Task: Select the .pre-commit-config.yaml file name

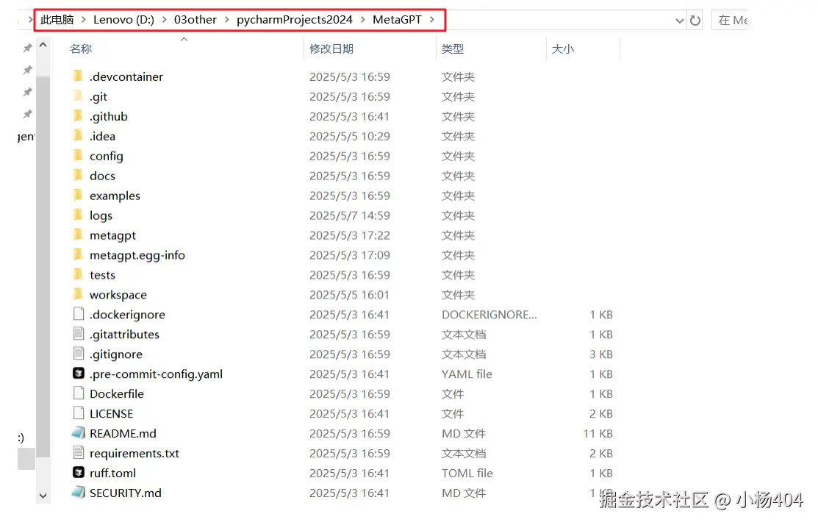Action: [x=156, y=374]
